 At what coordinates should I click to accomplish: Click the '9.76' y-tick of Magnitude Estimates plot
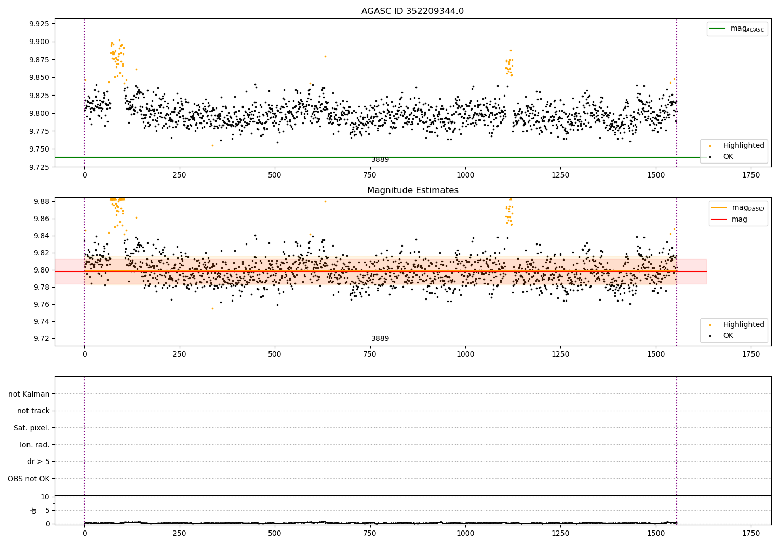[x=41, y=304]
